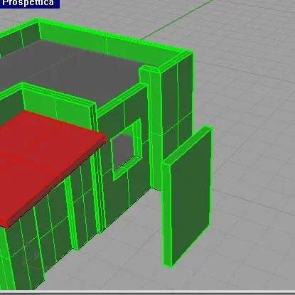Image resolution: width=295 pixels, height=295 pixels.
Task: Select the far left back wall corner
Action: click(x=20, y=38)
